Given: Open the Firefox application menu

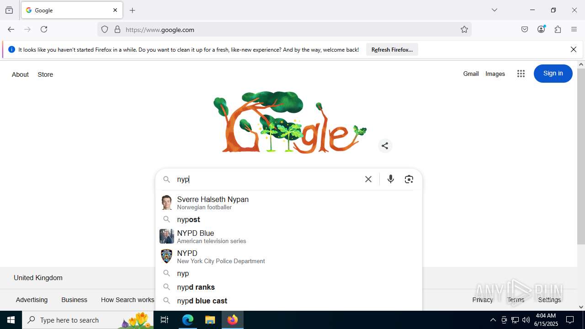Looking at the screenshot, I should 574,29.
